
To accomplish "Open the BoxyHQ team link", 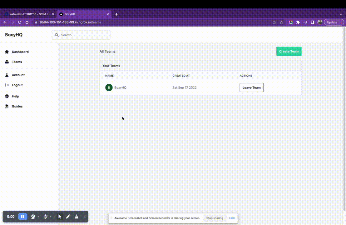I will pyautogui.click(x=120, y=87).
